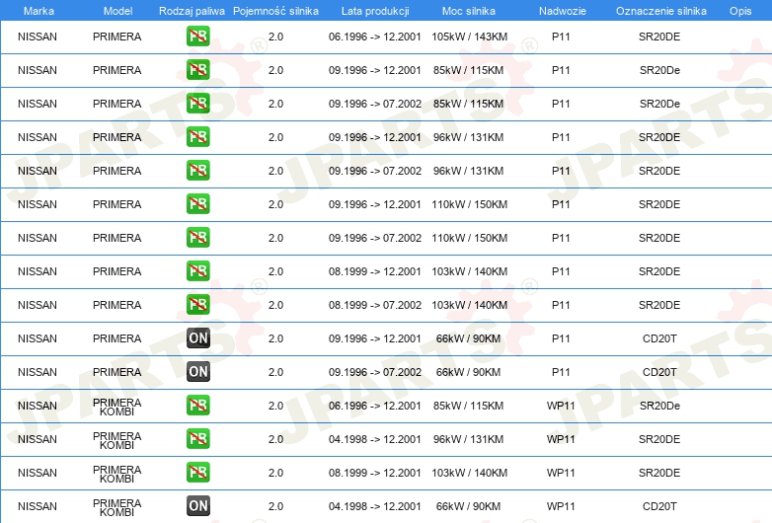
Task: Select WP11 body cell in the Kombi 85kW / 115KM row
Action: tap(561, 406)
